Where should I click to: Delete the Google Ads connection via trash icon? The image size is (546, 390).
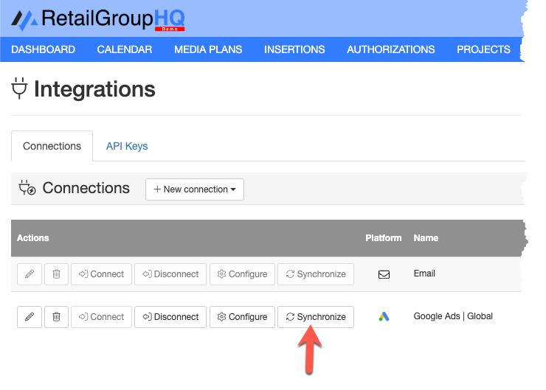[x=56, y=317]
